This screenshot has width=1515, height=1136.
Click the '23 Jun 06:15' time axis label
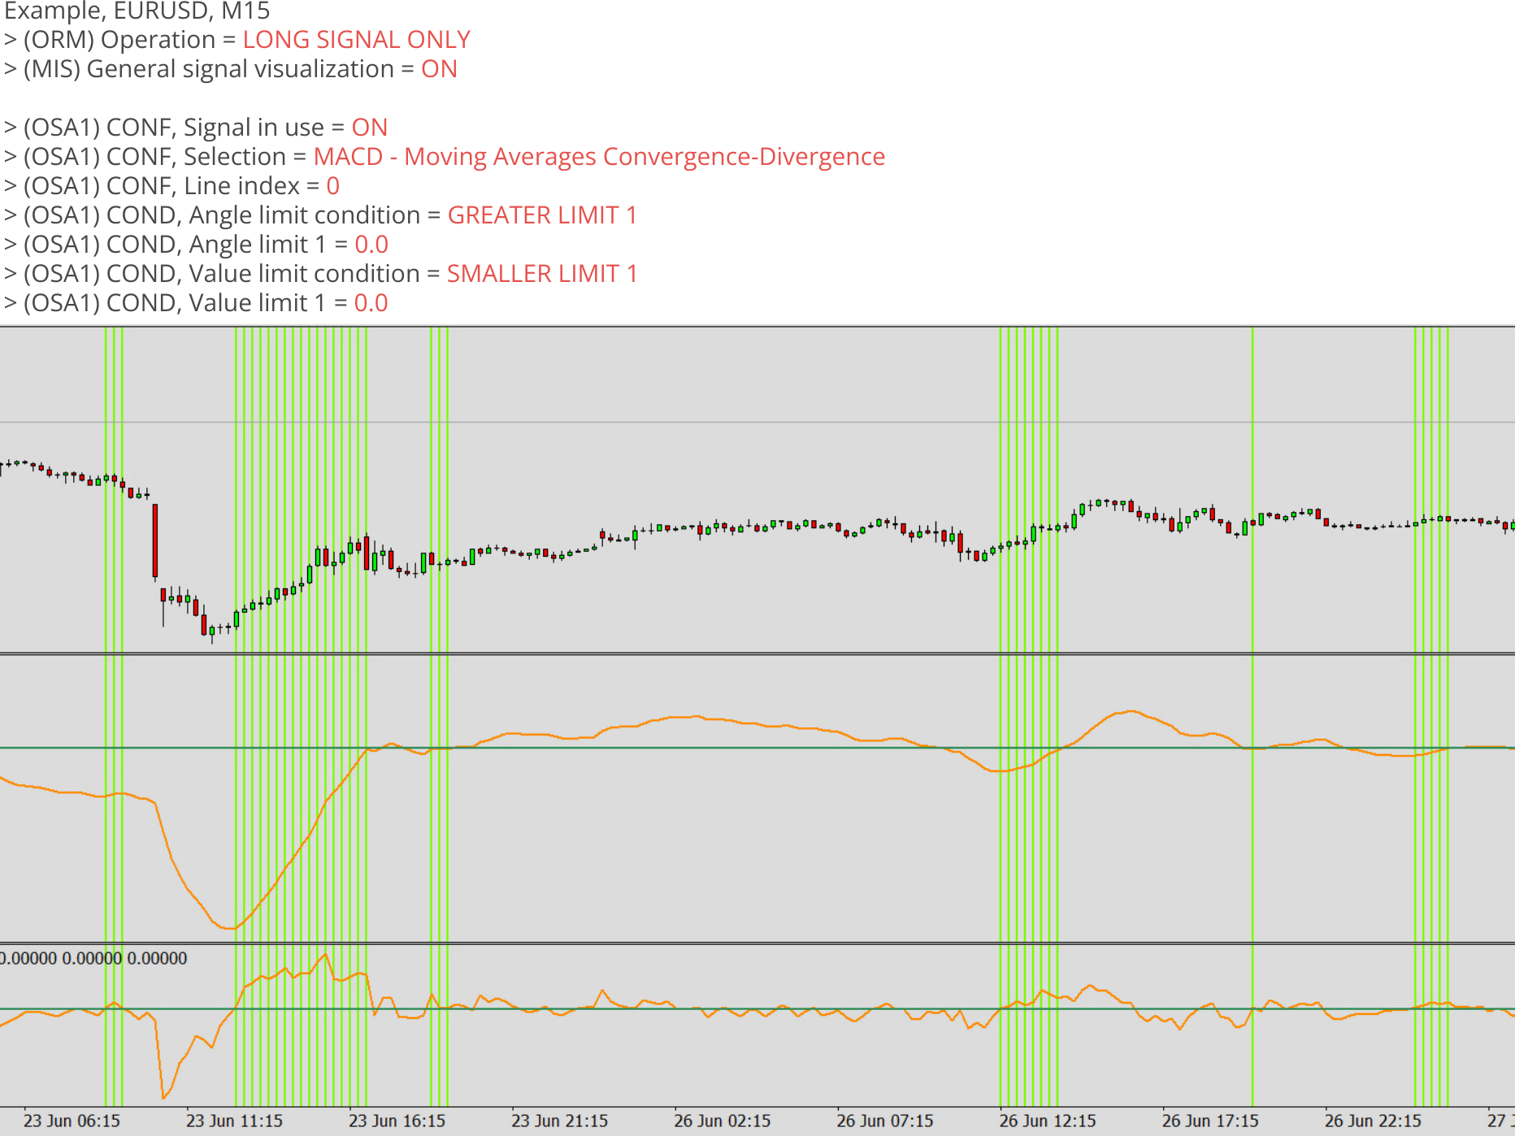72,1121
